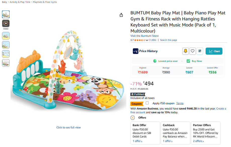Open the Cashback '1 offer' details

168,141
